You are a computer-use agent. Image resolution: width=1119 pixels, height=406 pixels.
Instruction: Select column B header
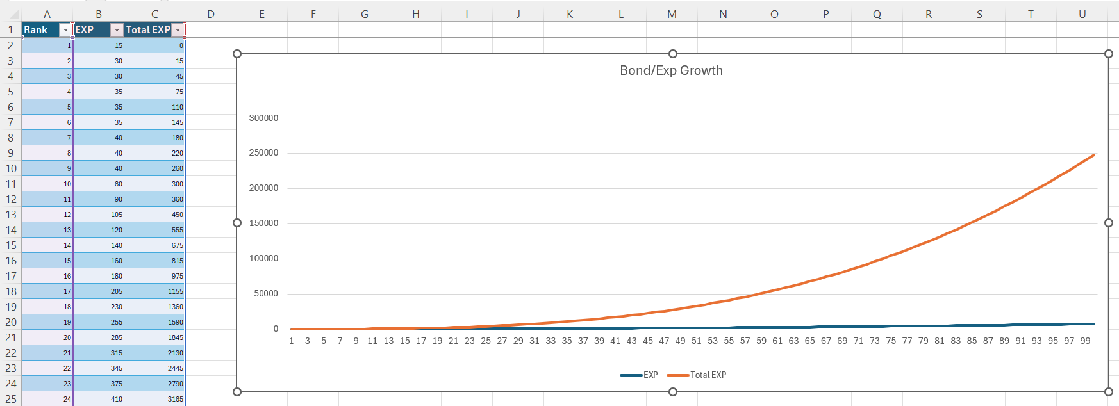click(99, 14)
